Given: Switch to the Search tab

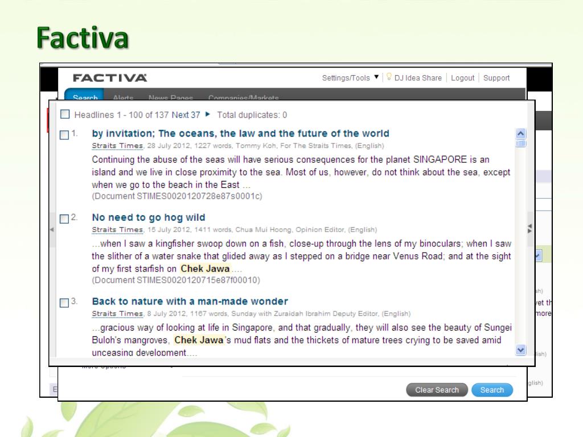Looking at the screenshot, I should click(85, 96).
